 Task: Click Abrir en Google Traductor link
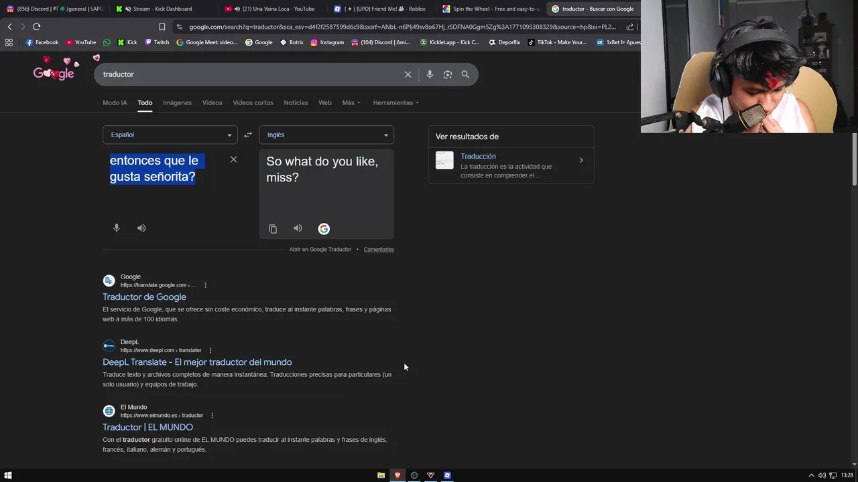320,249
